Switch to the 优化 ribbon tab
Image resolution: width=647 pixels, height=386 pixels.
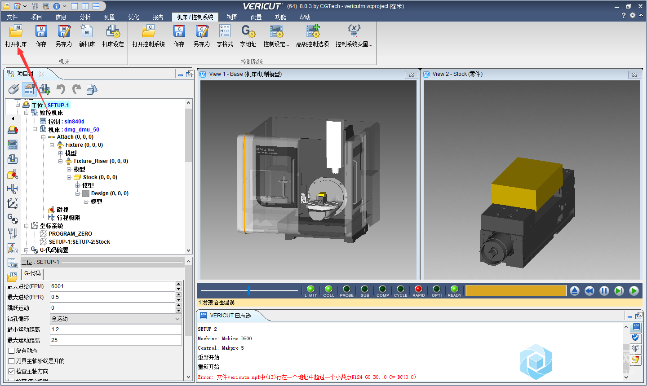pos(133,17)
